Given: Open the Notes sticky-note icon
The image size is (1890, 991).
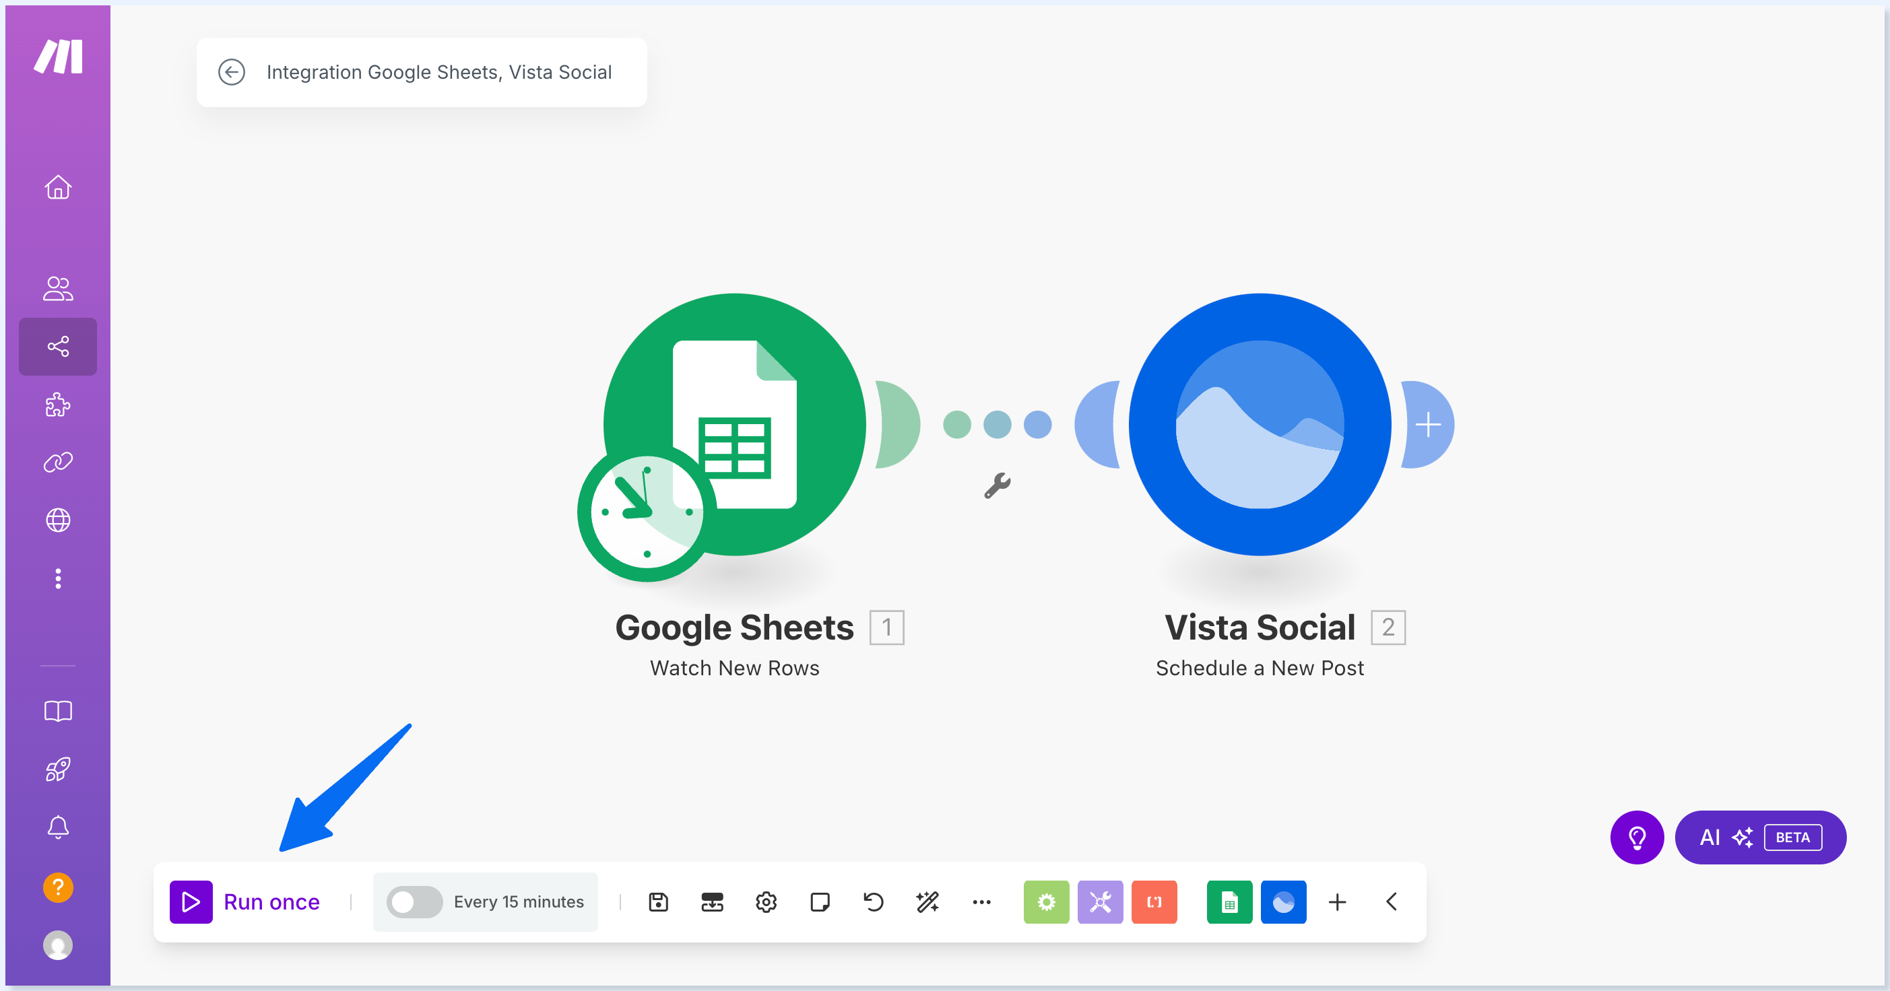Looking at the screenshot, I should (820, 901).
